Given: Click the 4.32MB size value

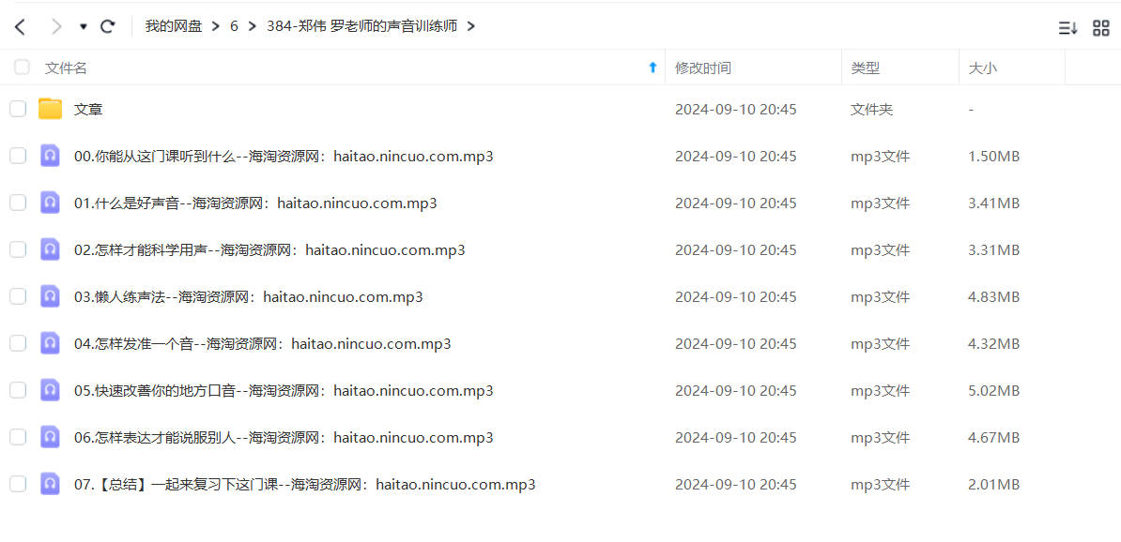Looking at the screenshot, I should tap(993, 344).
